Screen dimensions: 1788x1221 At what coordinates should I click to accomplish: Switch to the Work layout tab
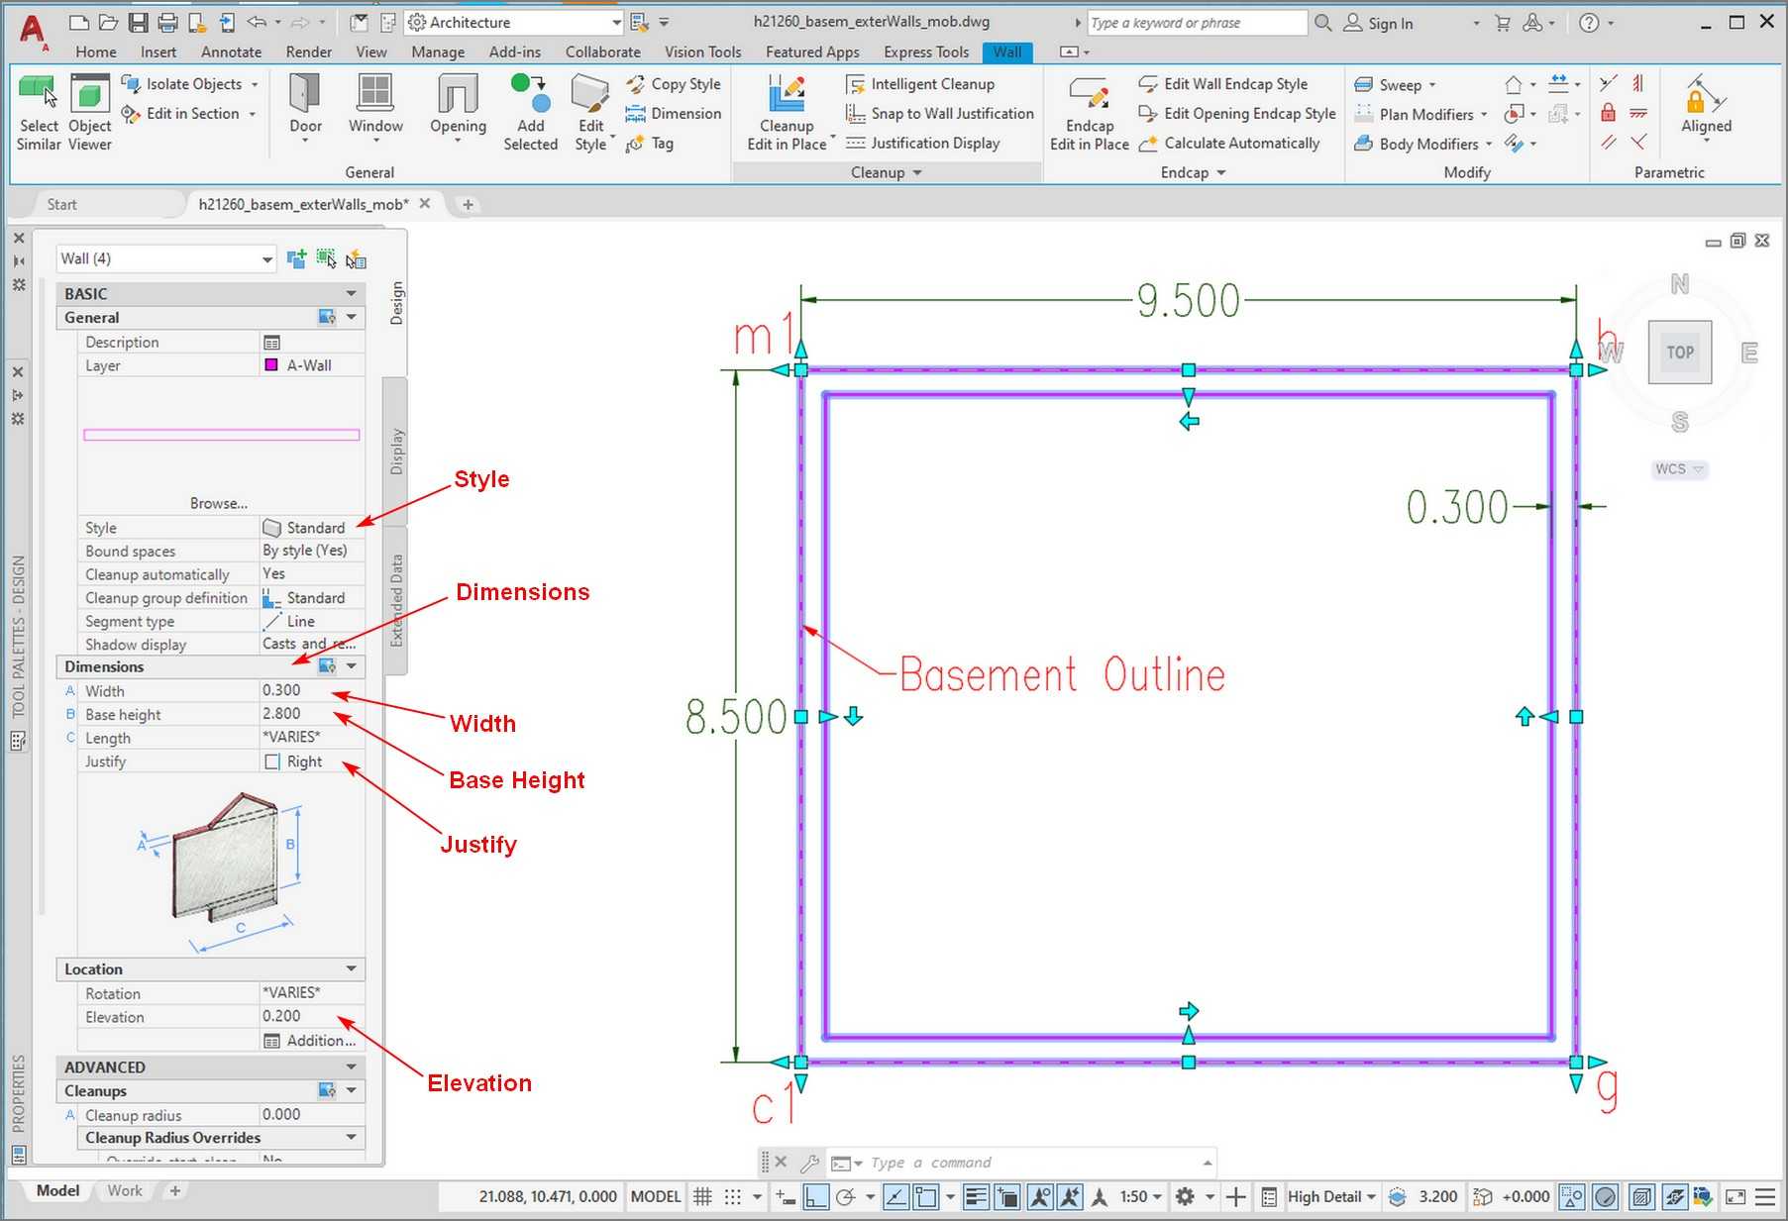point(125,1190)
